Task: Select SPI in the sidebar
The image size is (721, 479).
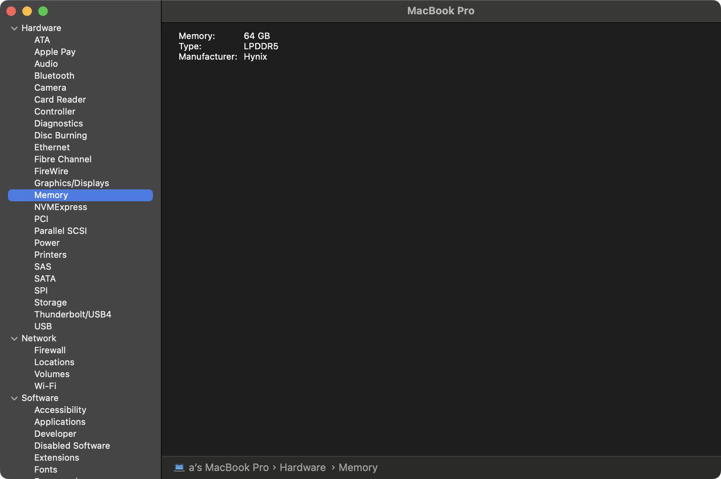Action: (x=41, y=291)
